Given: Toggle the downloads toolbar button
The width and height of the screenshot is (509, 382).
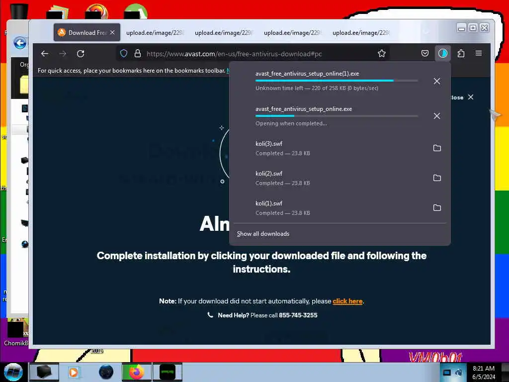Looking at the screenshot, I should coord(443,53).
